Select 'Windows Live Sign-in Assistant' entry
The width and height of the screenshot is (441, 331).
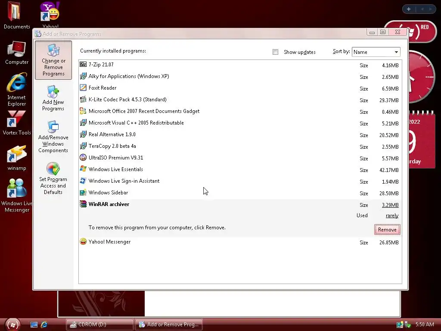[240, 181]
